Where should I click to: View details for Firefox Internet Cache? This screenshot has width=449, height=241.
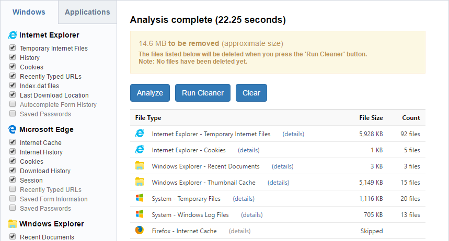[x=239, y=231]
